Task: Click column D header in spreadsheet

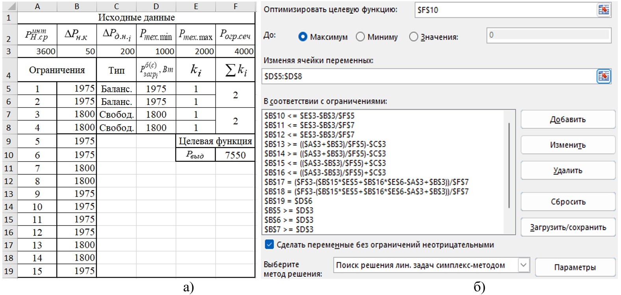Action: point(156,6)
